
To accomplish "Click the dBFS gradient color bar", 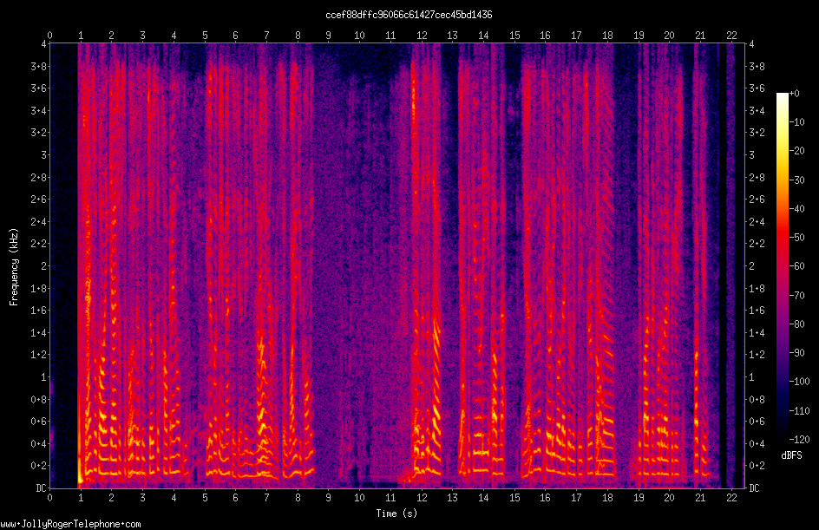I will click(783, 266).
